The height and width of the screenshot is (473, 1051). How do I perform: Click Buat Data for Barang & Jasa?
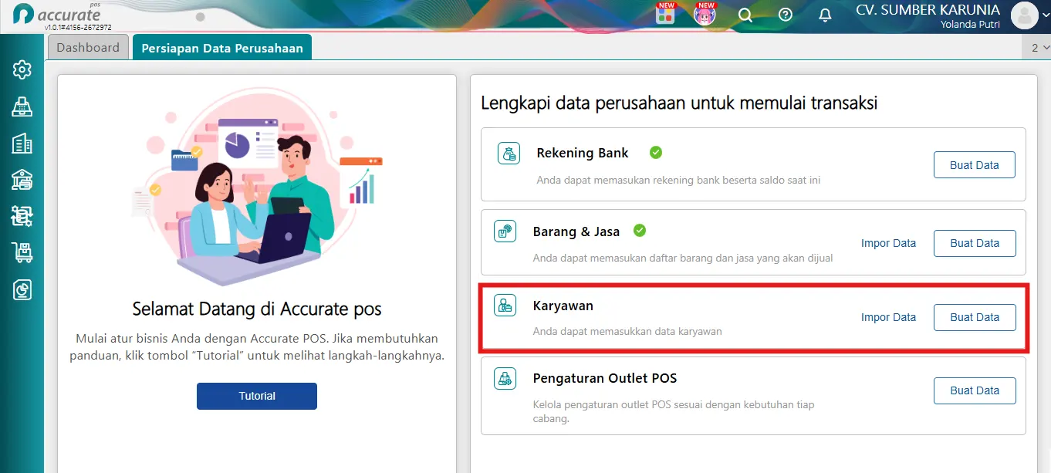pos(975,243)
